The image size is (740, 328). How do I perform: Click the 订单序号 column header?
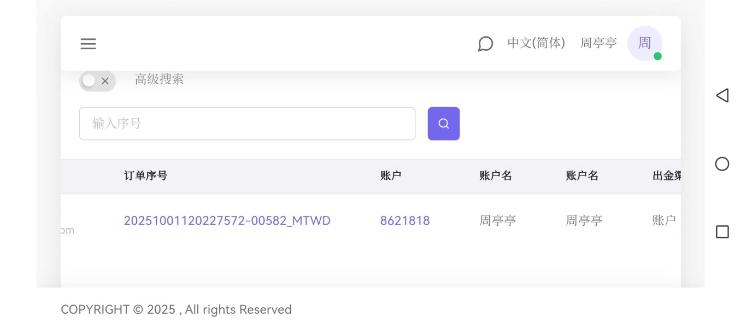pyautogui.click(x=145, y=175)
